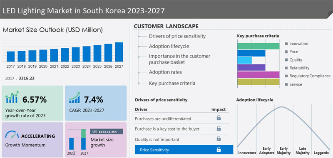Image resolution: width=333 pixels, height=158 pixels.
Task: Select the Price Sensitivity highlighted row
Action: [x=184, y=150]
